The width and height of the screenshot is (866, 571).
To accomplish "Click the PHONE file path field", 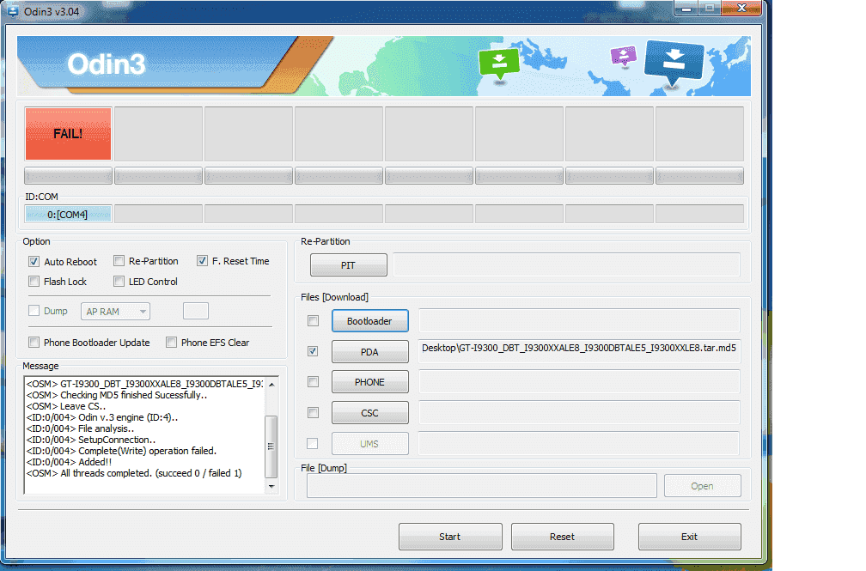I will point(579,382).
